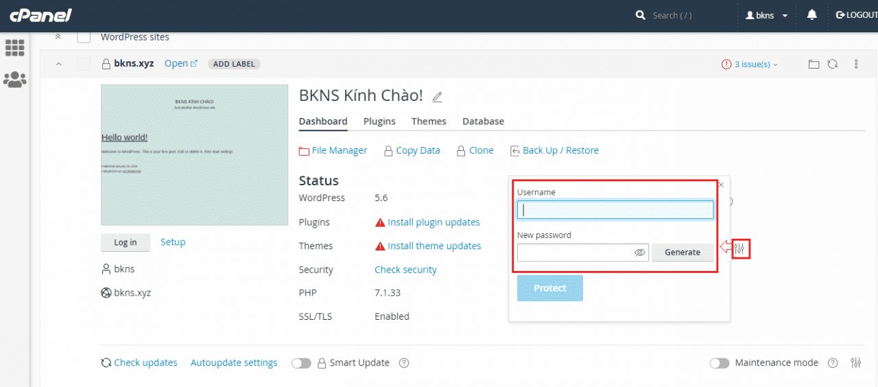Viewport: 878px width, 387px height.
Task: Open Back Up / Restore
Action: pos(554,150)
